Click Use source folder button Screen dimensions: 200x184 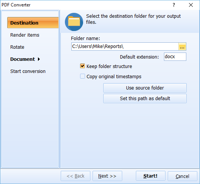click(x=145, y=88)
